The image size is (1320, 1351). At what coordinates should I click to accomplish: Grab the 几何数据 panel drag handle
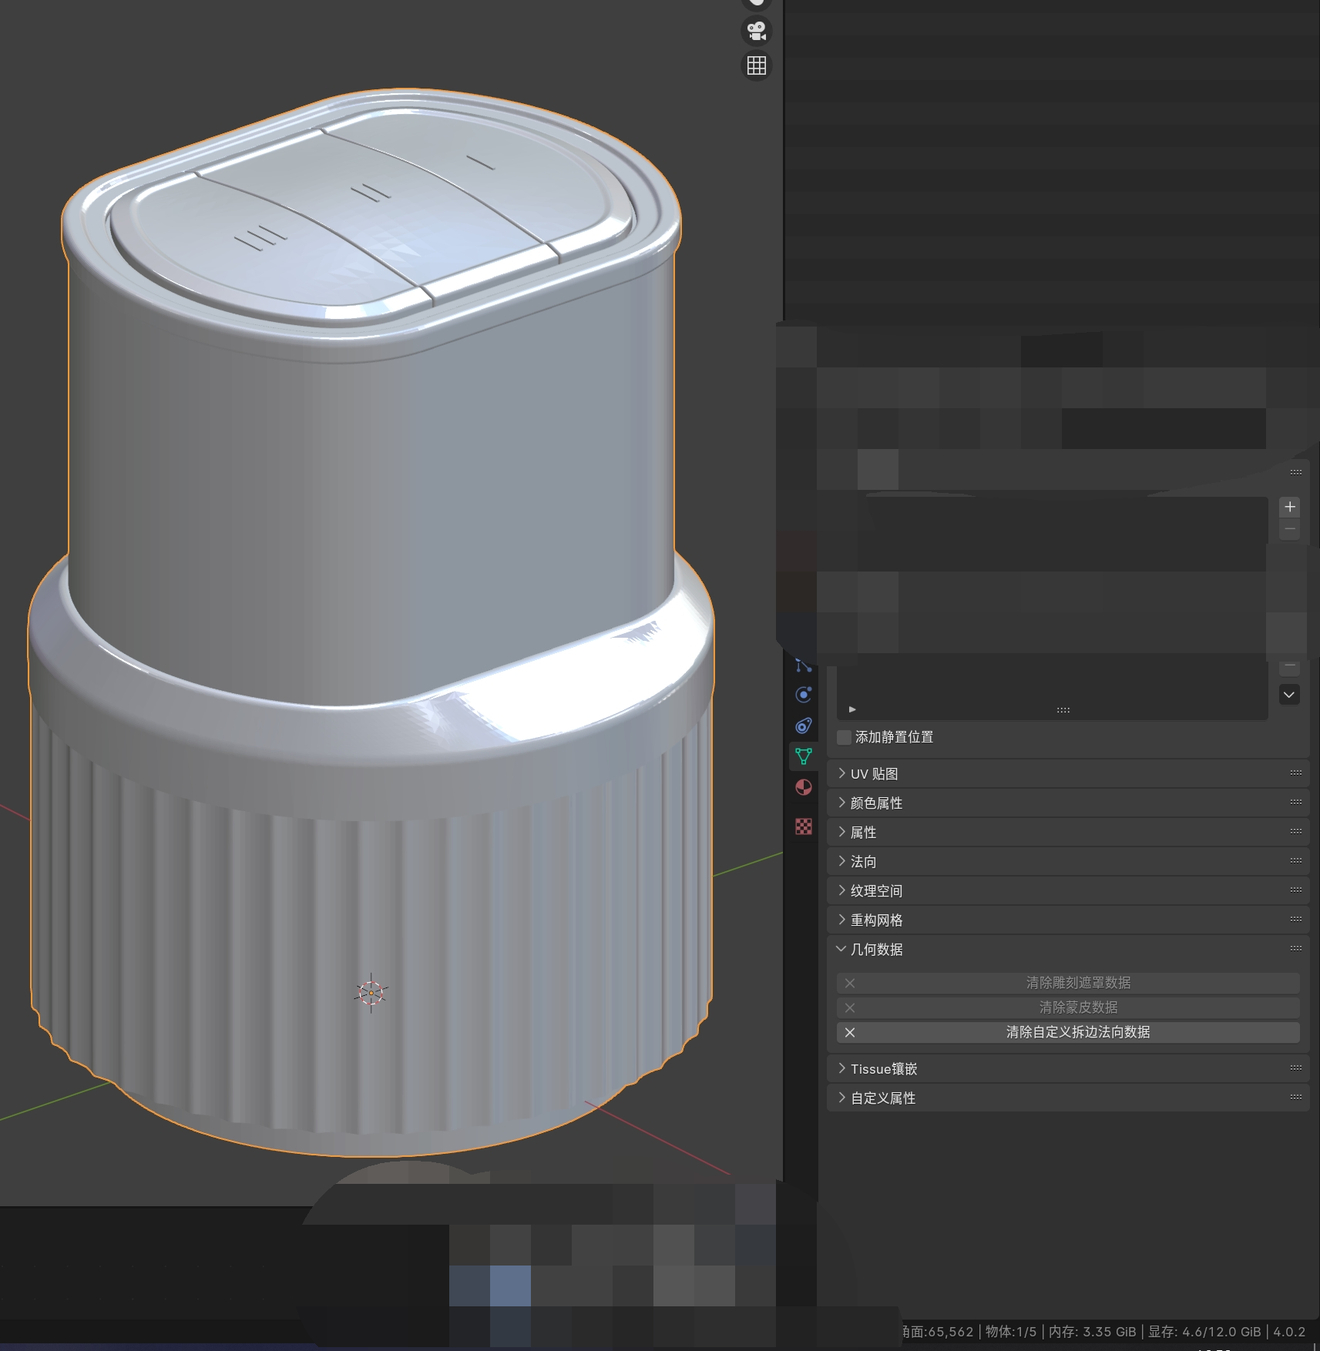tap(1296, 949)
